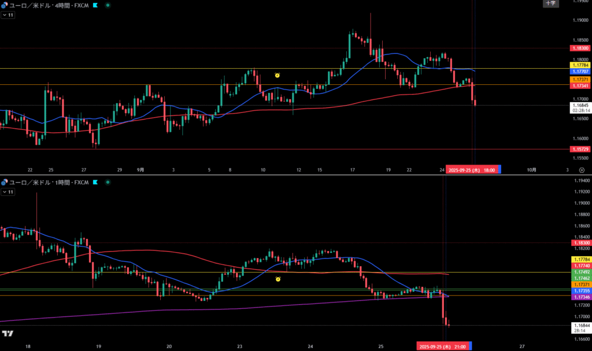Screen dimensions: 592x351
Task: Click the EUR/USD currency flag icon on lower chart
Action: tap(4, 182)
